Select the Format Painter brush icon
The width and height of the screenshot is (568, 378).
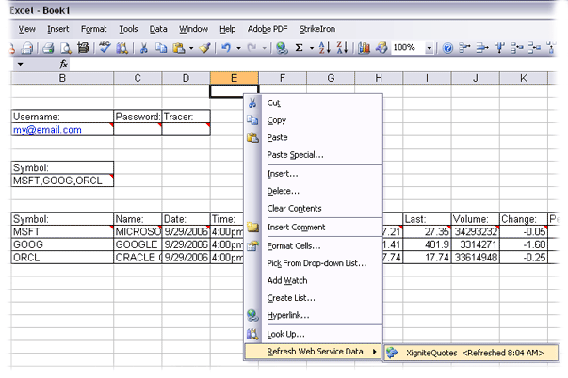point(205,48)
